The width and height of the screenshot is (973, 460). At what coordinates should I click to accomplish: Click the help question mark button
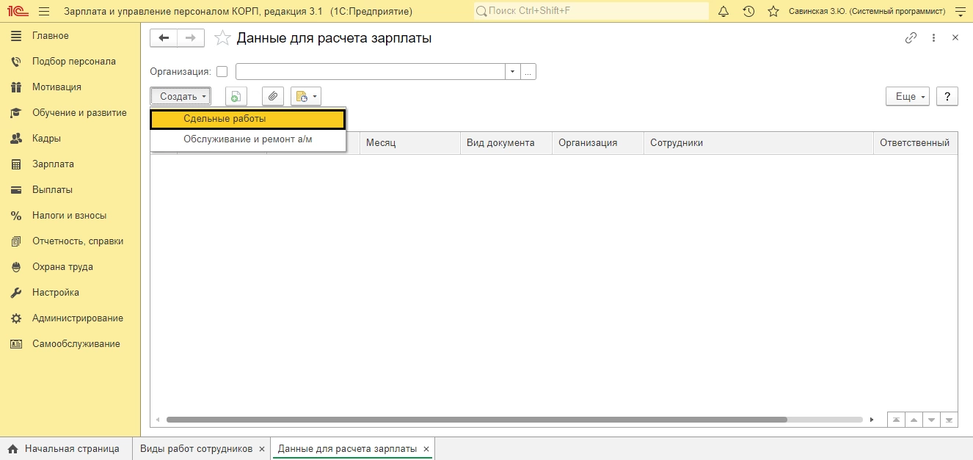point(947,96)
